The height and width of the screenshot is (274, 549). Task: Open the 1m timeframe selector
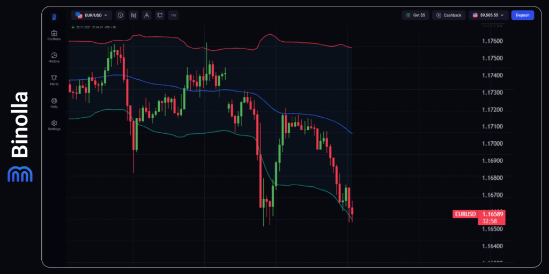tap(173, 16)
